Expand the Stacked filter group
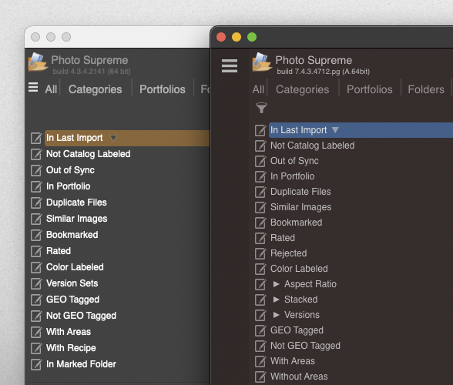453x385 pixels. [276, 300]
